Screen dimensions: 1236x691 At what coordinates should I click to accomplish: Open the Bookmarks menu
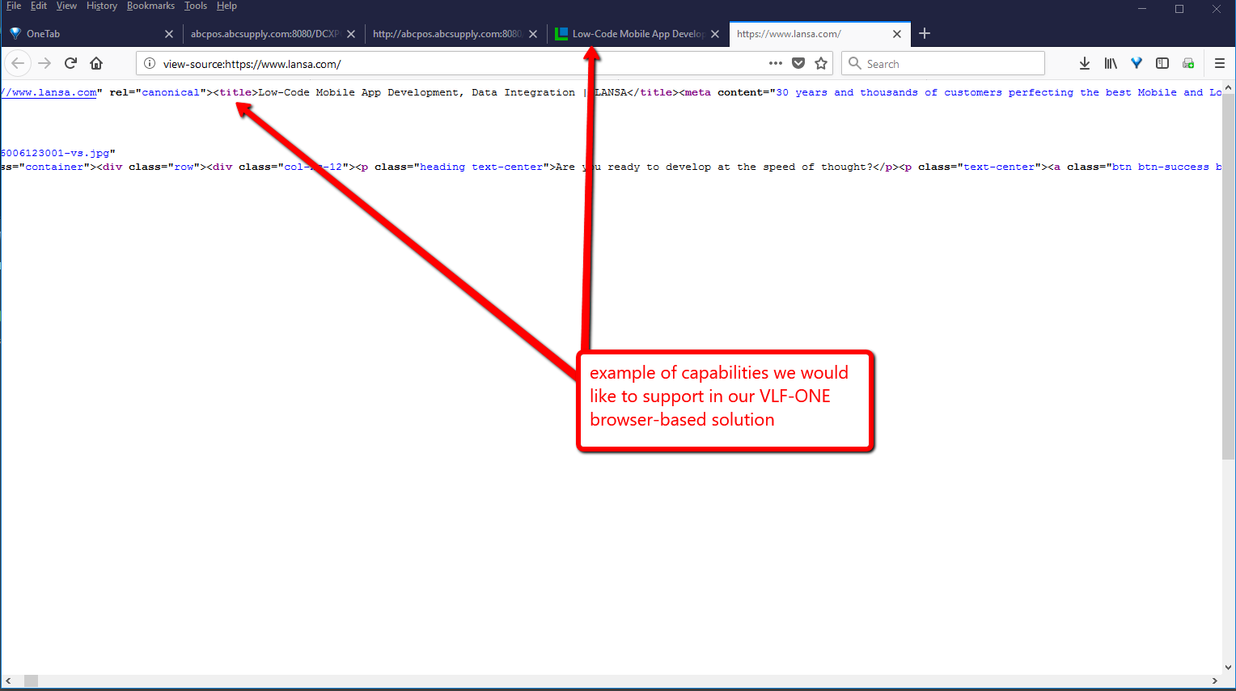click(x=150, y=6)
